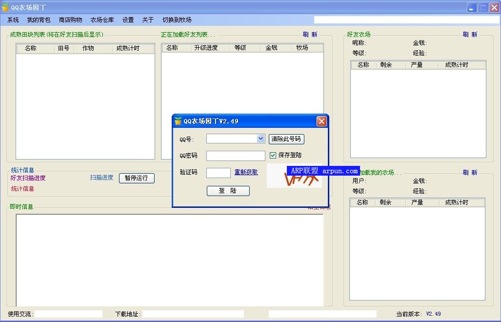
Task: Open the 农场仓库 menu
Action: click(102, 20)
